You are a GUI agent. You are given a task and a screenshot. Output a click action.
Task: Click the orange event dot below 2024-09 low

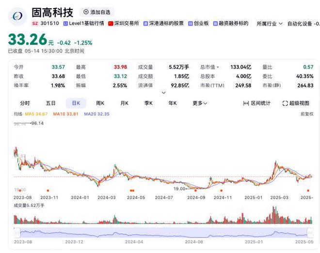pyautogui.click(x=195, y=191)
